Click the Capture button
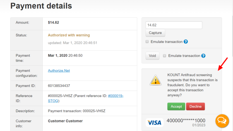The image size is (233, 131). click(155, 33)
